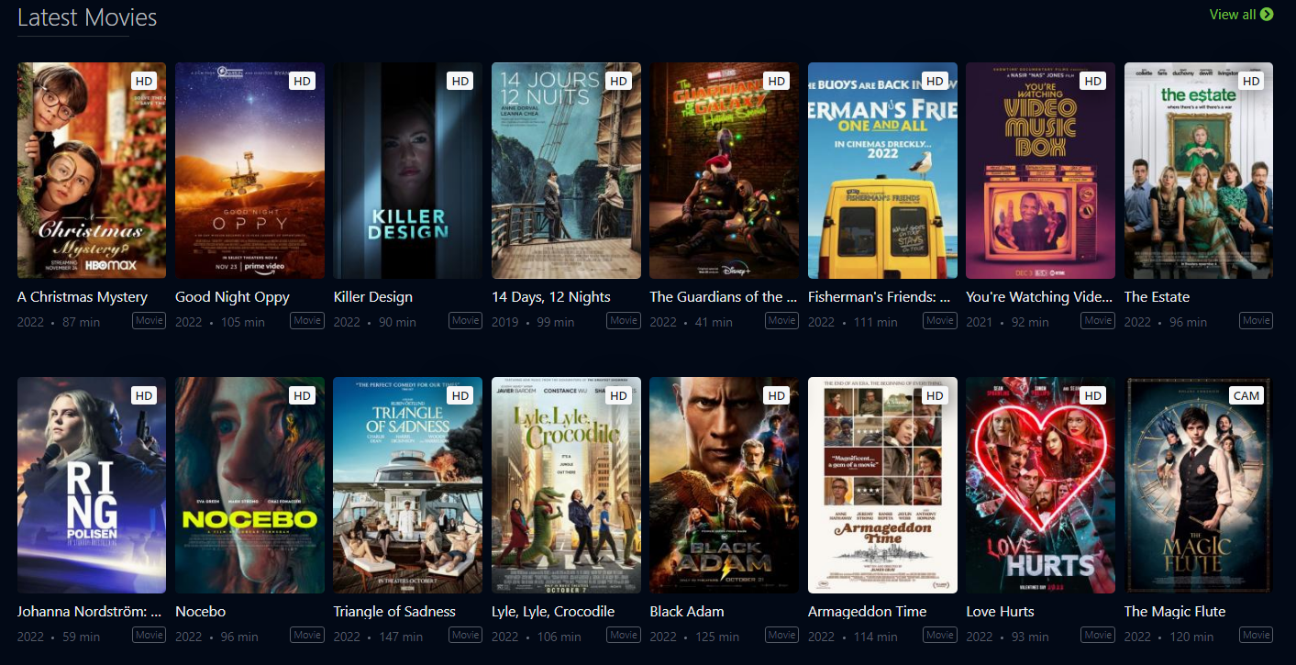Viewport: 1296px width, 665px height.
Task: Click the HD badge on A Christmas Mystery
Action: tap(144, 81)
